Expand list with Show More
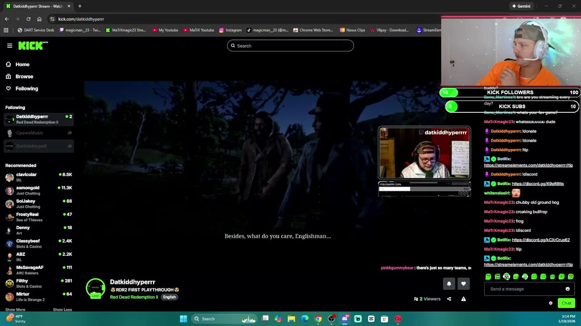 15,310
